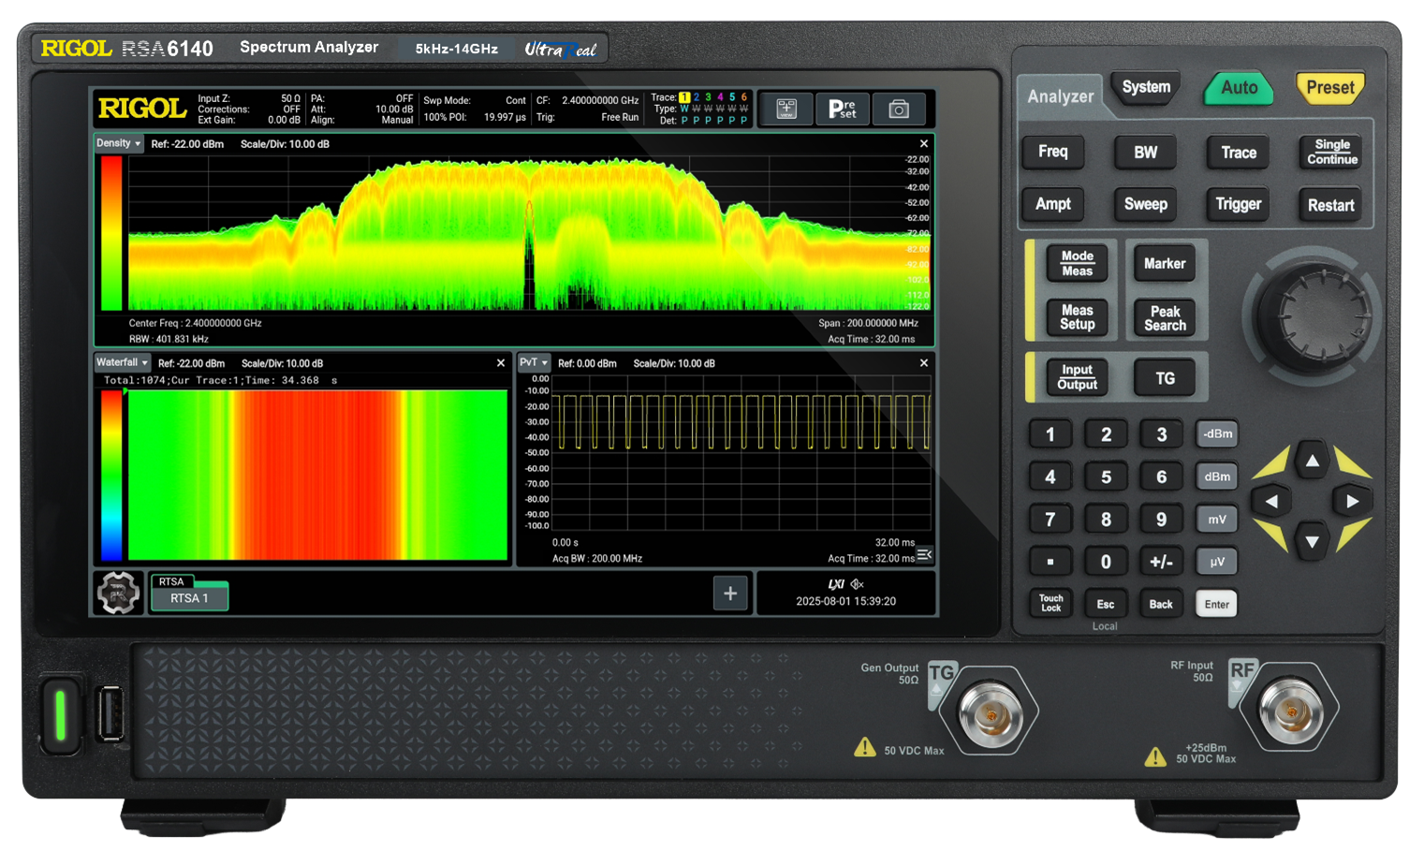Tap the LXI status icon
Viewport: 1424px width, 850px height.
click(x=836, y=584)
